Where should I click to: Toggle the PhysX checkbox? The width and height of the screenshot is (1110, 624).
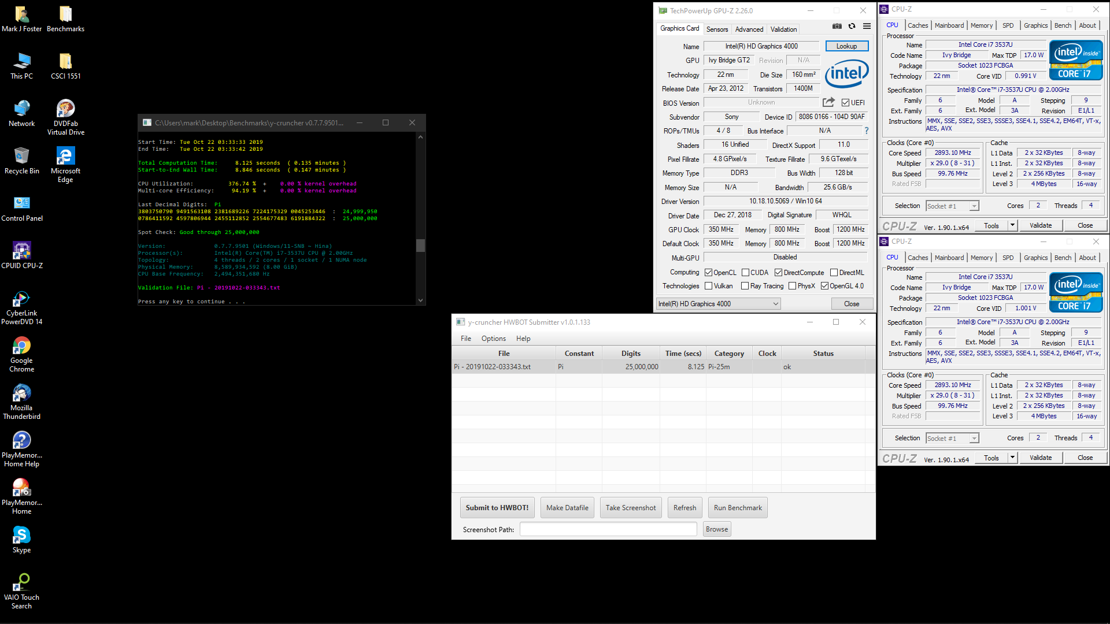coord(792,286)
